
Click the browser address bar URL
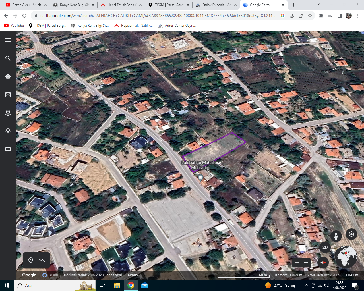point(158,16)
